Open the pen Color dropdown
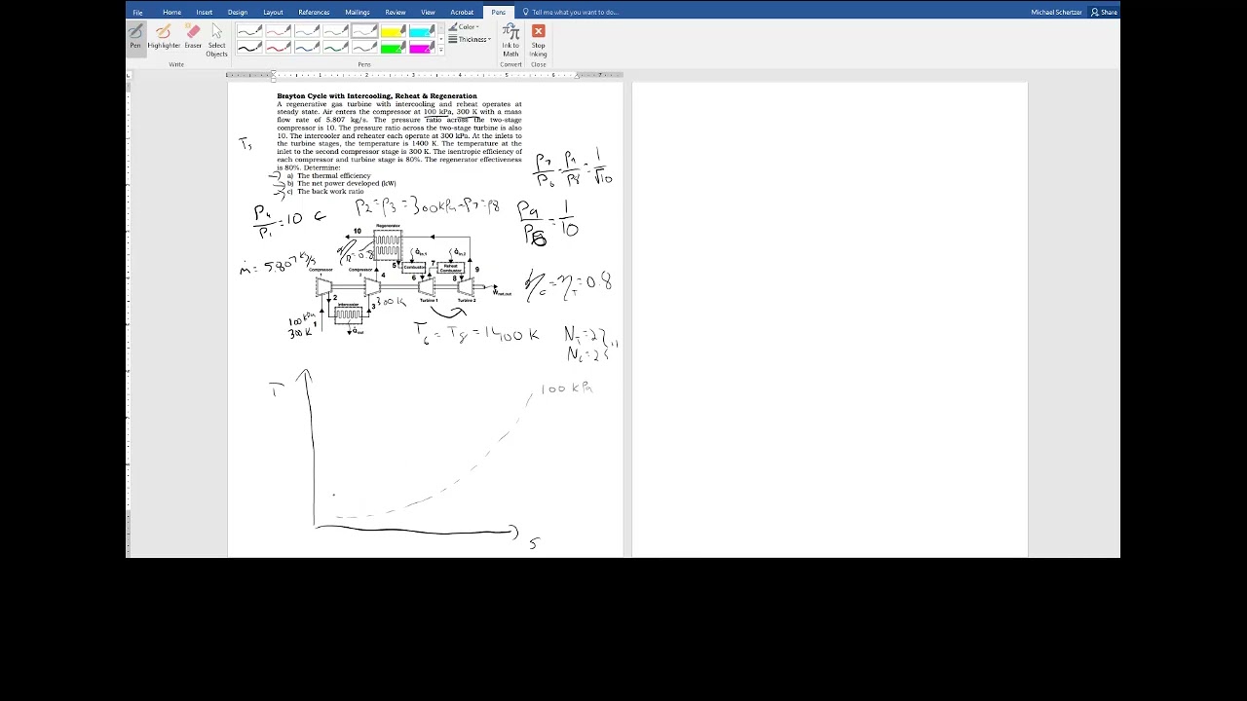The height and width of the screenshot is (701, 1247). [x=464, y=27]
